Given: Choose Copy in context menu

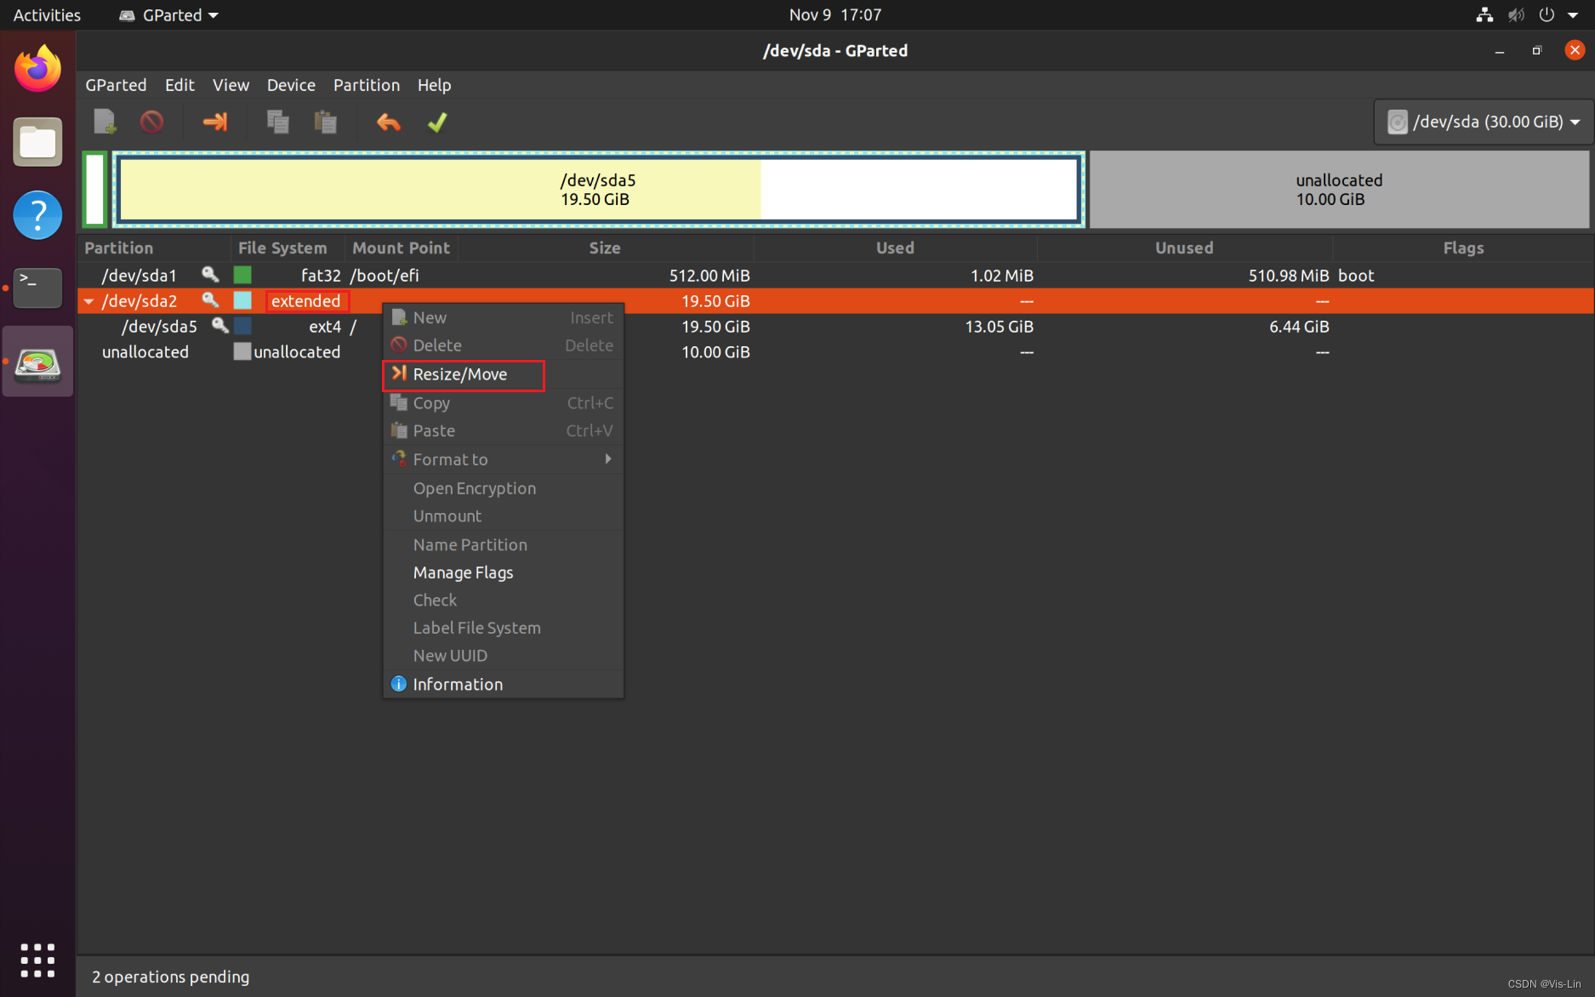Looking at the screenshot, I should (504, 403).
